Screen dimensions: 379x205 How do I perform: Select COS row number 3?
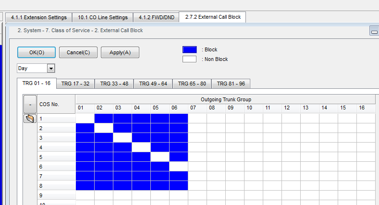56,138
